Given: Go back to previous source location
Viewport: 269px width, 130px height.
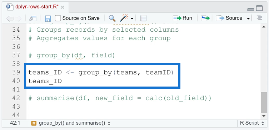Looking at the screenshot, I should tap(10, 18).
